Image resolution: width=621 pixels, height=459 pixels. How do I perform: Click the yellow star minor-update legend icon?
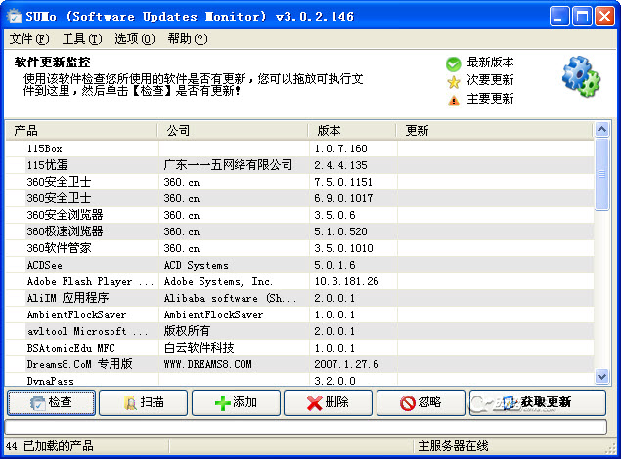(454, 82)
